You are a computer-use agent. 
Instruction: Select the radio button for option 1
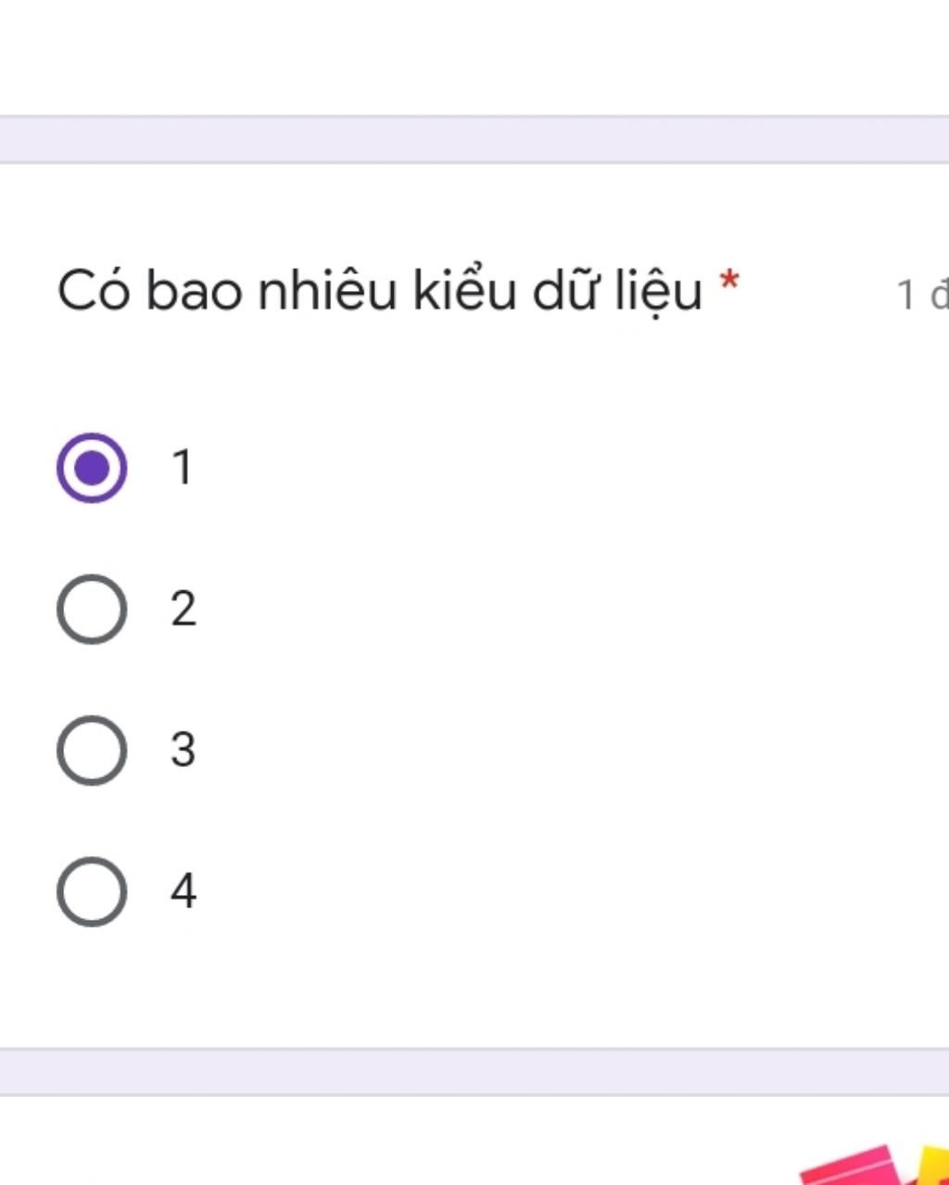pyautogui.click(x=92, y=468)
